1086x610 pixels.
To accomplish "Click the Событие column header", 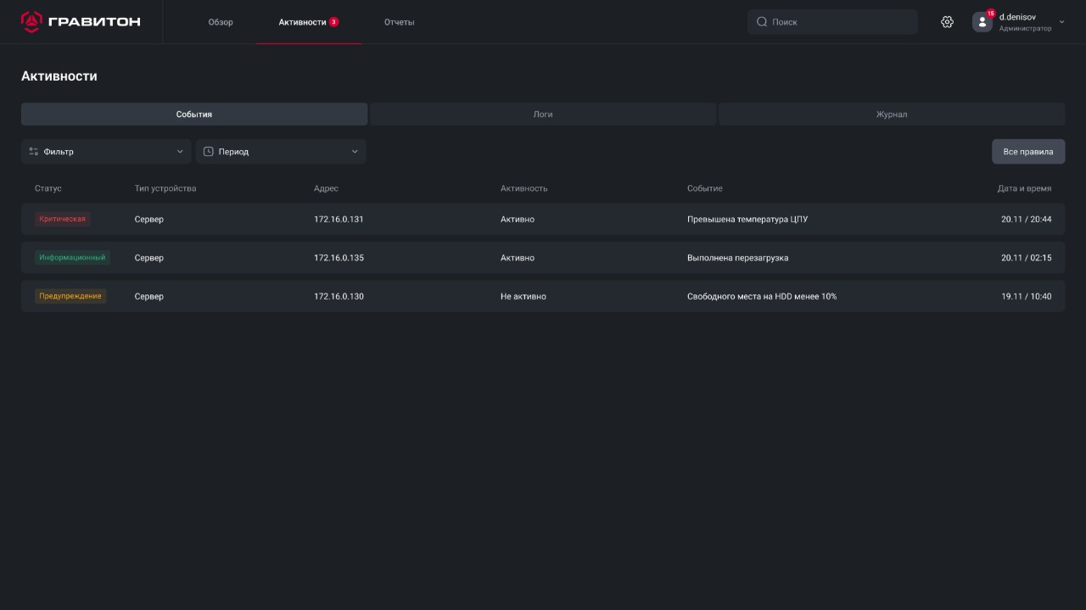I will click(705, 188).
